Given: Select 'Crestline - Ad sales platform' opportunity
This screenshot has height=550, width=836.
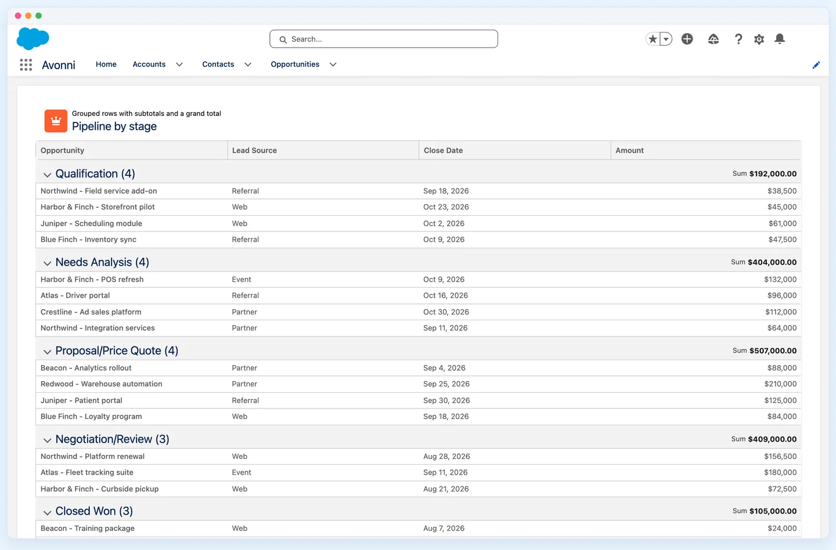Looking at the screenshot, I should click(x=91, y=312).
